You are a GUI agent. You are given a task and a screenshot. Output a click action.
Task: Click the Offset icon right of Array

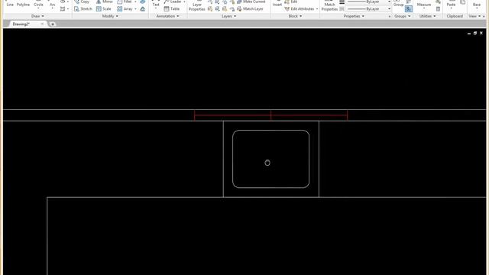click(143, 9)
